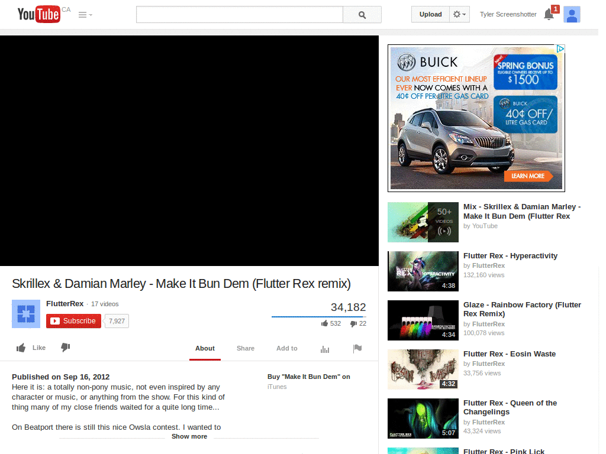Open the settings gear dropdown
This screenshot has height=454, width=606.
tap(459, 14)
